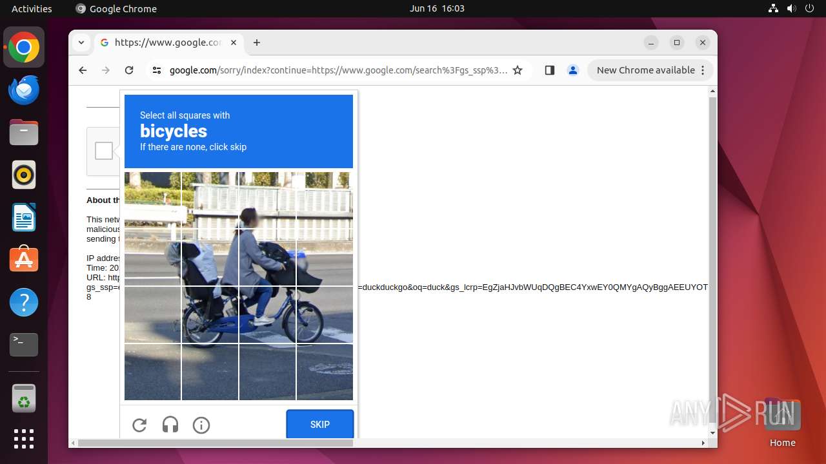Image resolution: width=826 pixels, height=464 pixels.
Task: Open Help from the dock
Action: 24,302
